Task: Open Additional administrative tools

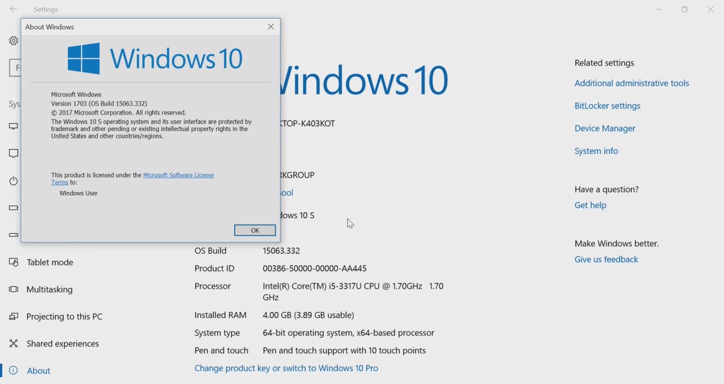Action: [x=632, y=83]
